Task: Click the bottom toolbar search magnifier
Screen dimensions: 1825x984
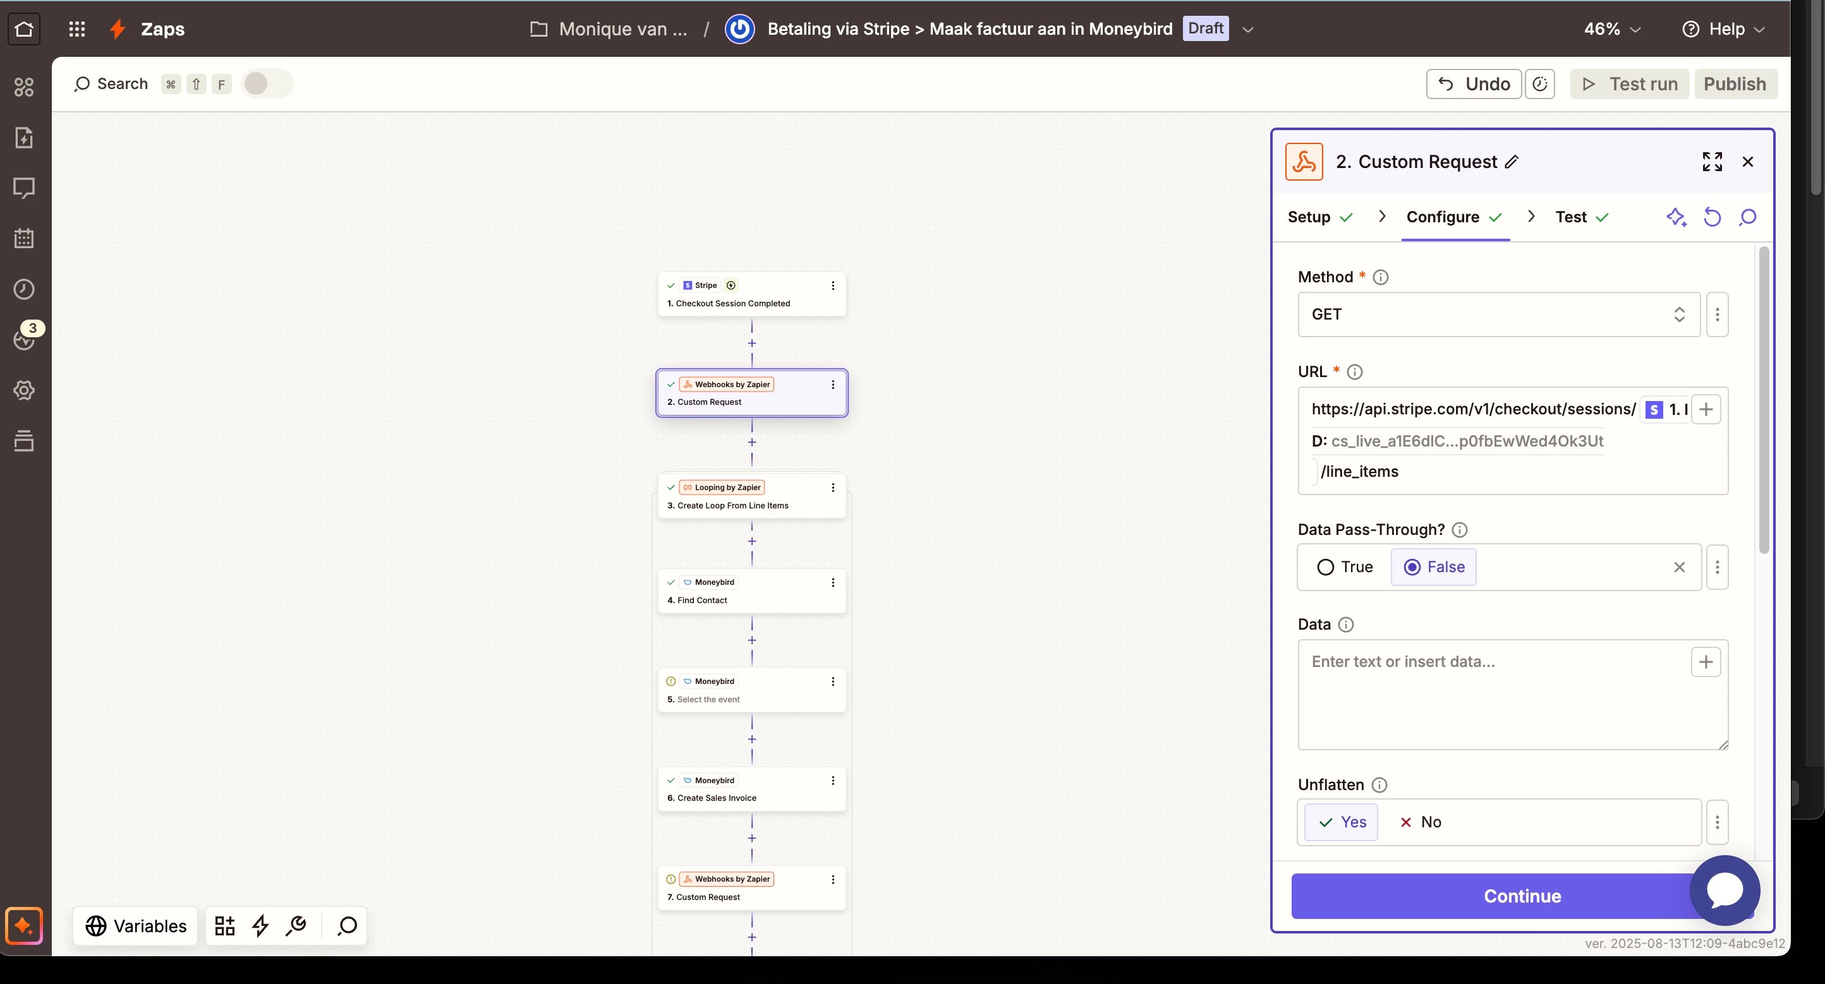Action: click(x=347, y=925)
